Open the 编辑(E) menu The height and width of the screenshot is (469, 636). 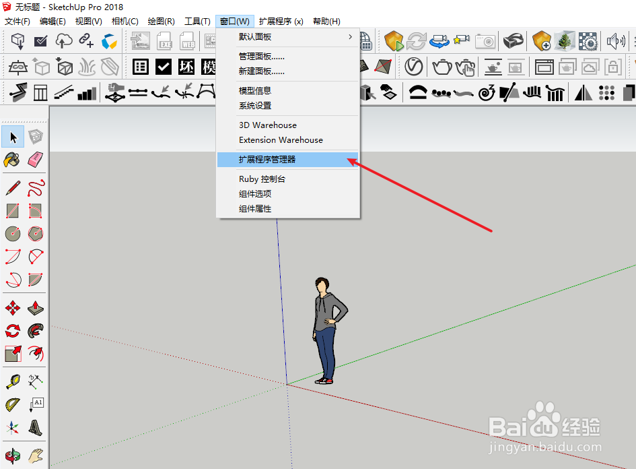click(52, 22)
